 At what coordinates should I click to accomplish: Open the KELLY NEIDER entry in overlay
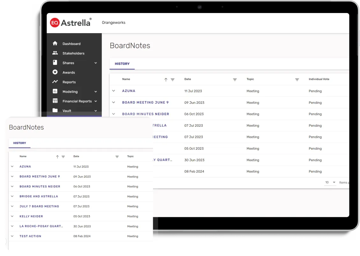[x=31, y=216]
